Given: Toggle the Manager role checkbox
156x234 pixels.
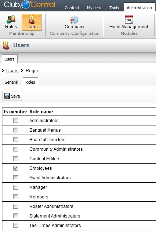Looking at the screenshot, I should click(x=15, y=187).
